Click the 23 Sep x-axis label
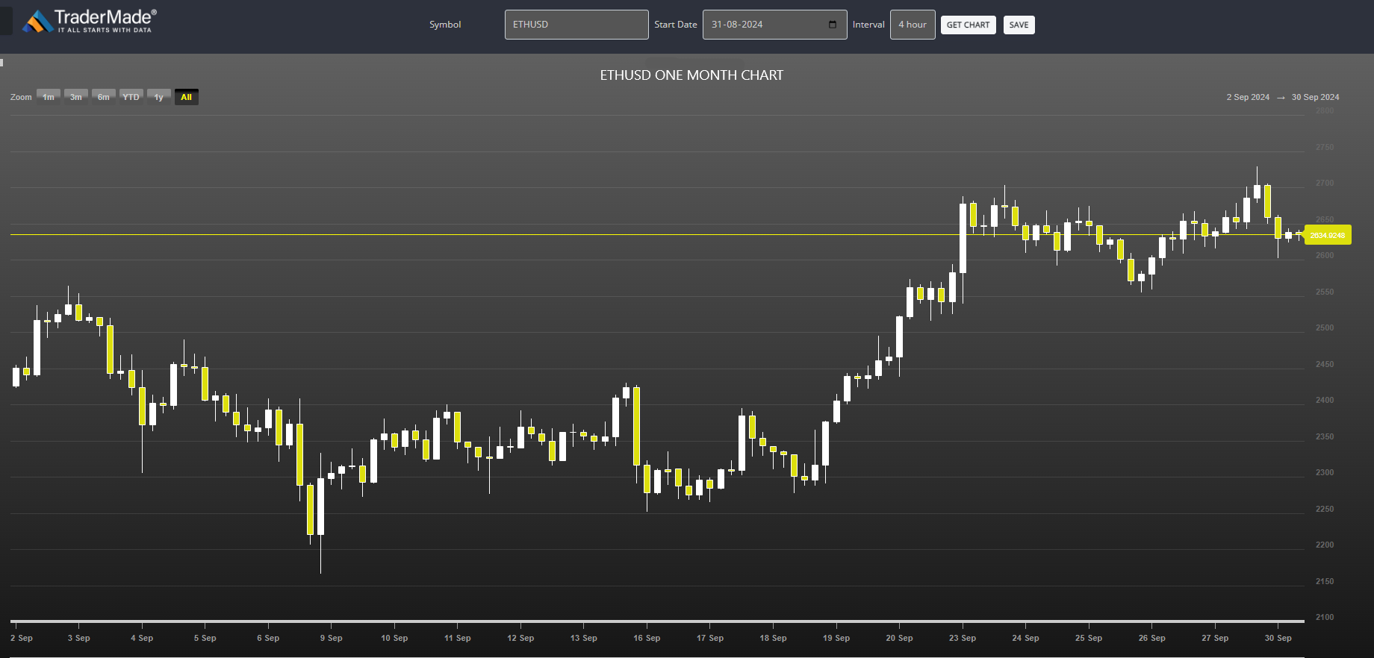The width and height of the screenshot is (1374, 658). click(963, 638)
